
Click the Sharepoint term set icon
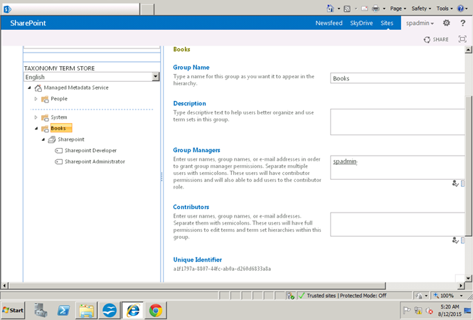[x=52, y=139]
